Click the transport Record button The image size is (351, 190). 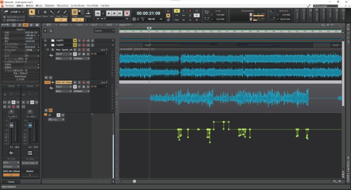(127, 14)
